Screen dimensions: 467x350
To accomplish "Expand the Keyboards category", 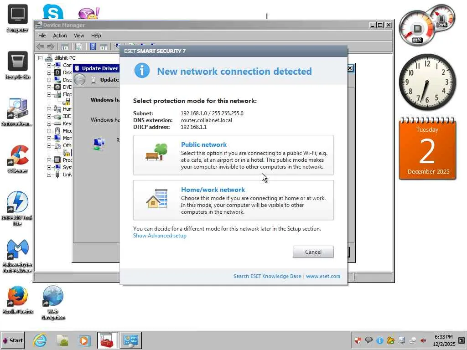I will [x=49, y=124].
